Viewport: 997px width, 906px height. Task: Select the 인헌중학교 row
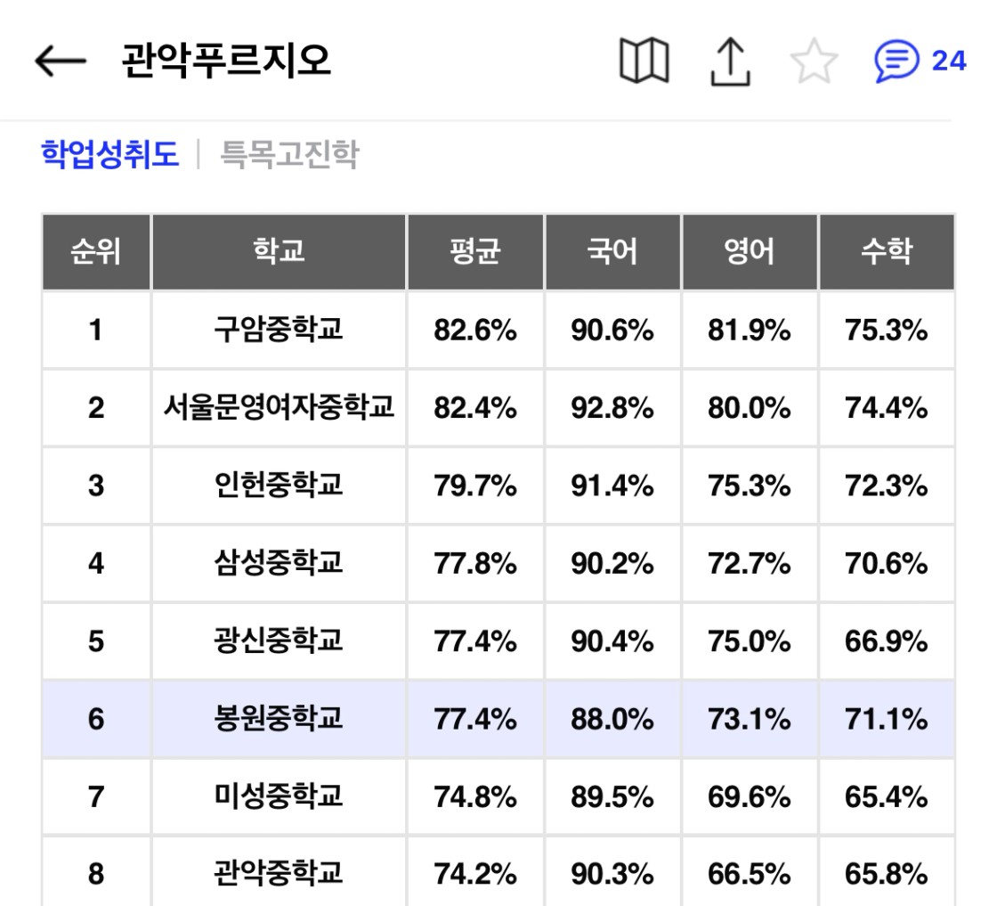tap(498, 486)
